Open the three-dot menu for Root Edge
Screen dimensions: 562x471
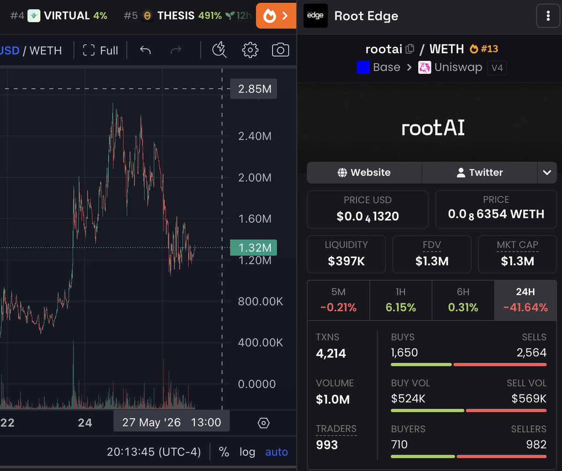point(548,16)
